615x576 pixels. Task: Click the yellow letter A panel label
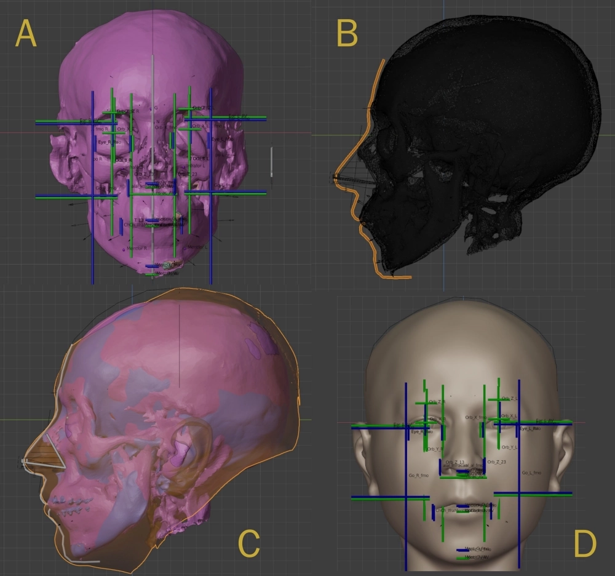[x=26, y=33]
